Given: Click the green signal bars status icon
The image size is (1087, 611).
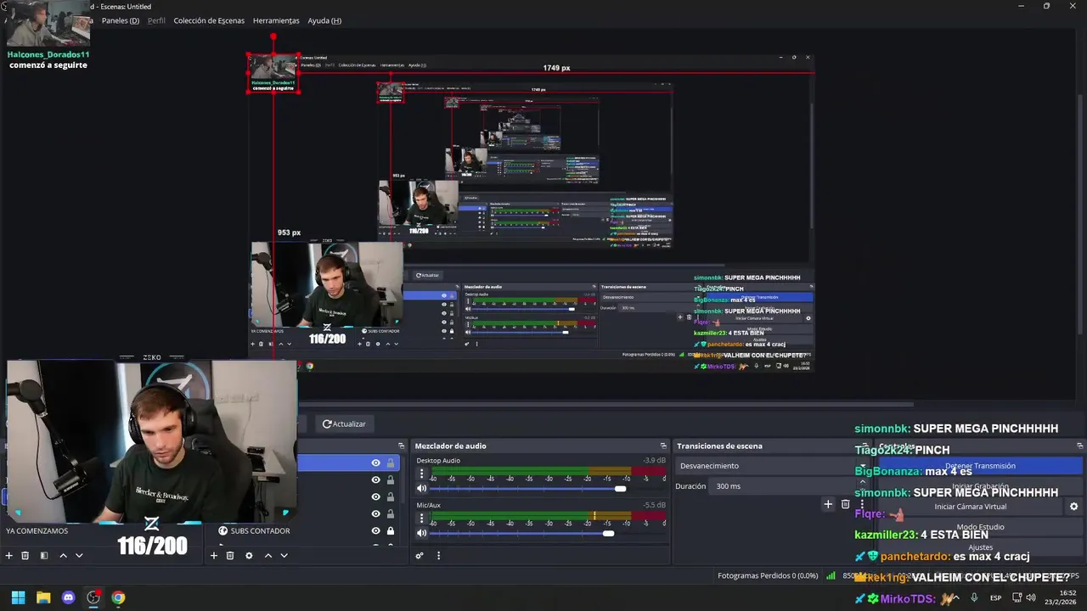Looking at the screenshot, I should [x=831, y=576].
